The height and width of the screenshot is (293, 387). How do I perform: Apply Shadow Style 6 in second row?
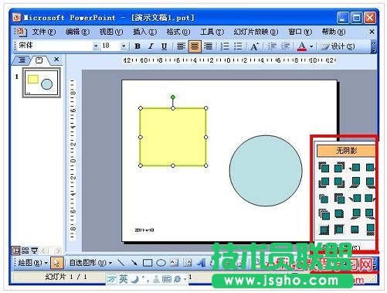click(x=339, y=182)
